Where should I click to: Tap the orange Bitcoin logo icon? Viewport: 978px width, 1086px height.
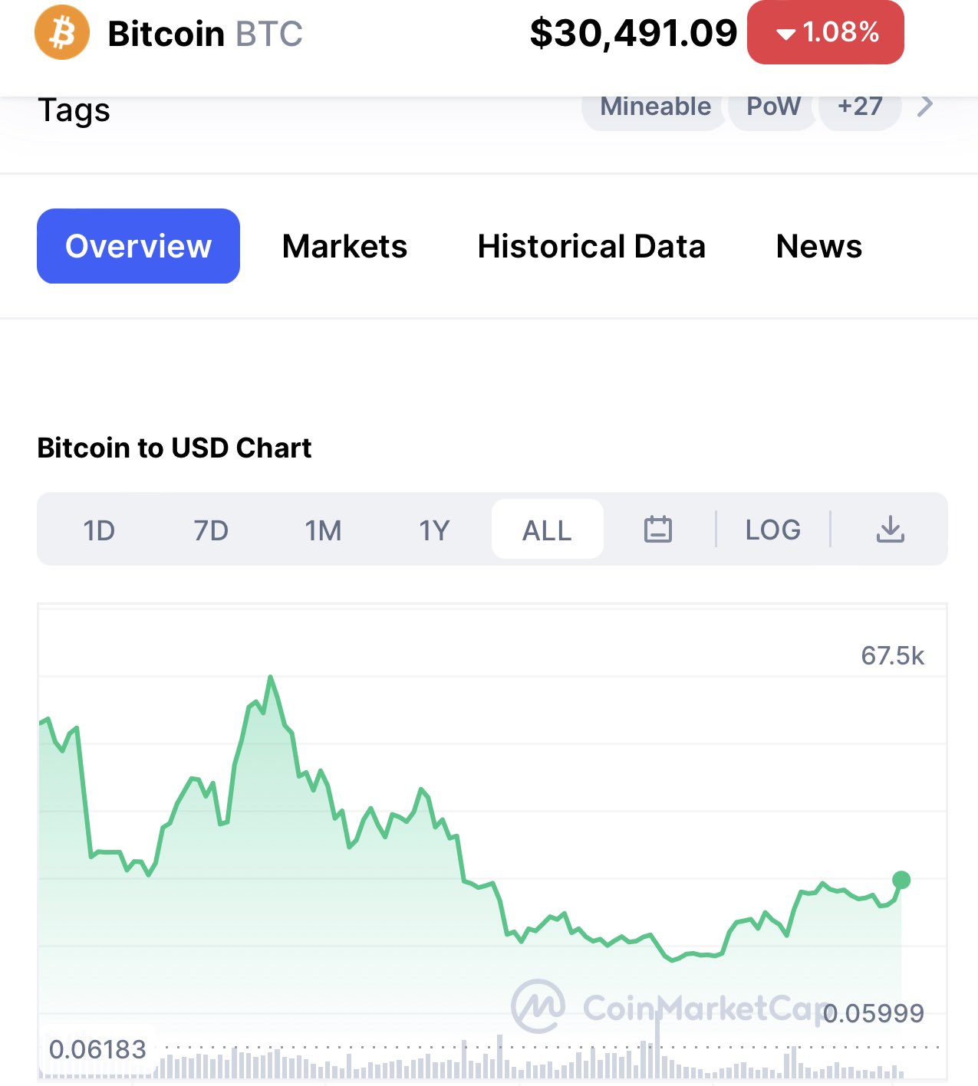(x=62, y=33)
